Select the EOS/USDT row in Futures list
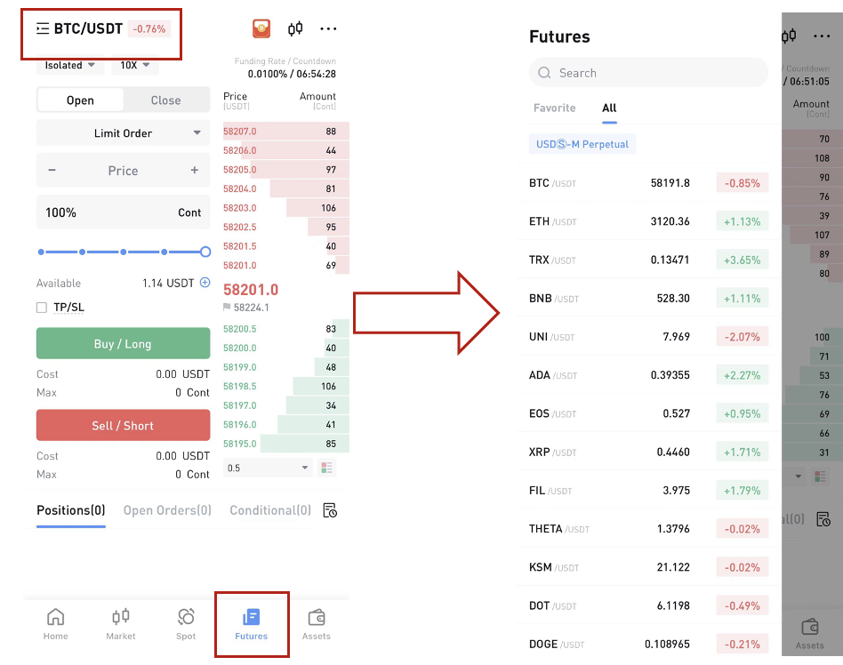 (648, 413)
